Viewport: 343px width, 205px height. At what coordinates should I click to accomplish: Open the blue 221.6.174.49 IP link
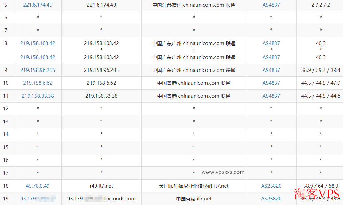38,5
